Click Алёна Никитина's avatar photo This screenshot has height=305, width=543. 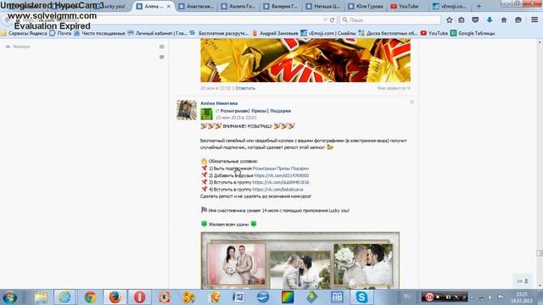187,110
